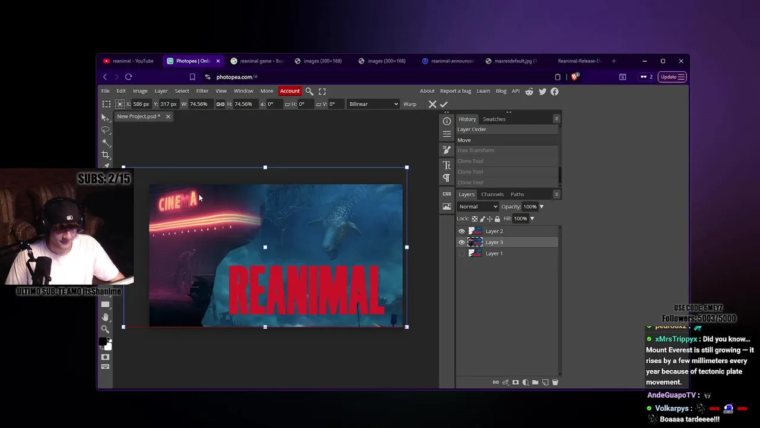The image size is (760, 428).
Task: Open the Character panel icon
Action: (x=446, y=165)
